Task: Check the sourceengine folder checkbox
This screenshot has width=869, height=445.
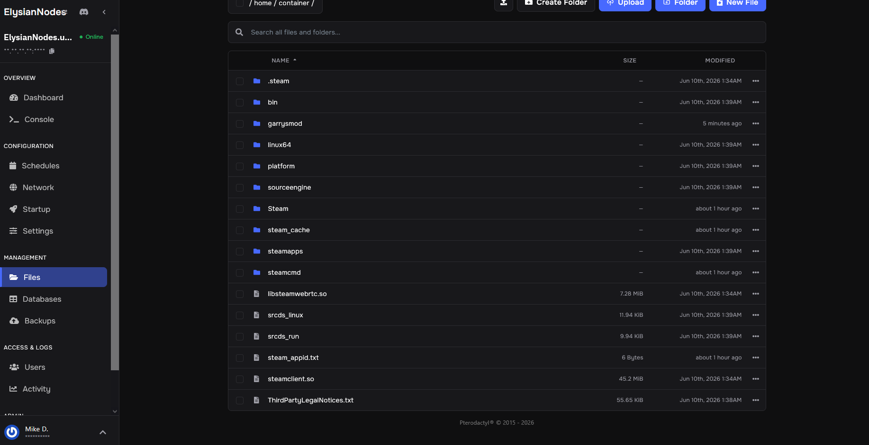Action: coord(240,188)
